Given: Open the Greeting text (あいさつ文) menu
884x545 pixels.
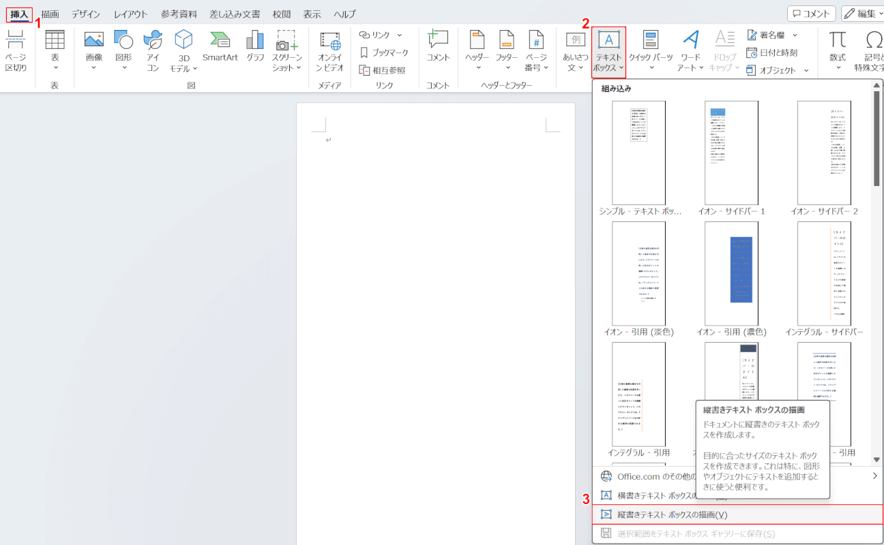Looking at the screenshot, I should pos(576,51).
